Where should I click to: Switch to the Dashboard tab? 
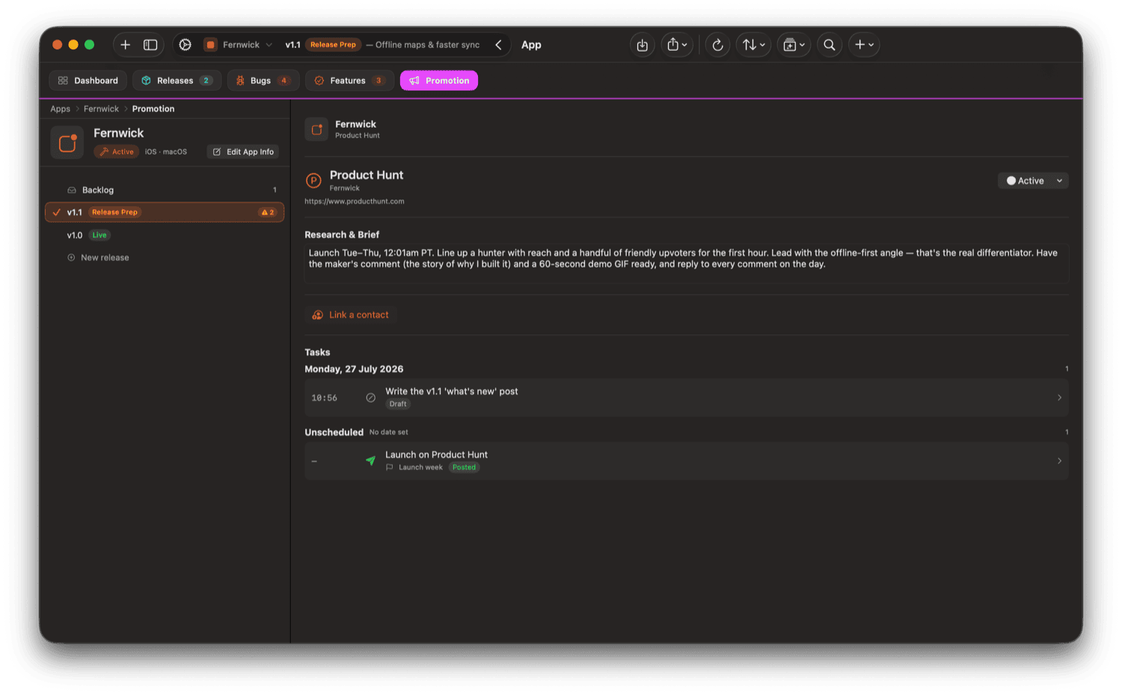pyautogui.click(x=88, y=81)
